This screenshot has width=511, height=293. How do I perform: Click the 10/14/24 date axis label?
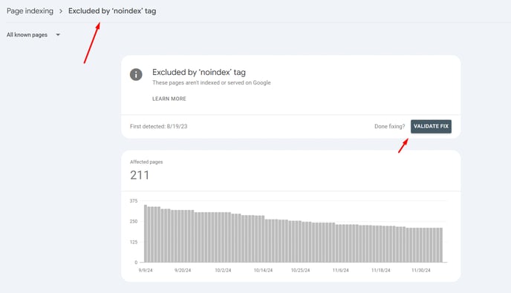(263, 270)
